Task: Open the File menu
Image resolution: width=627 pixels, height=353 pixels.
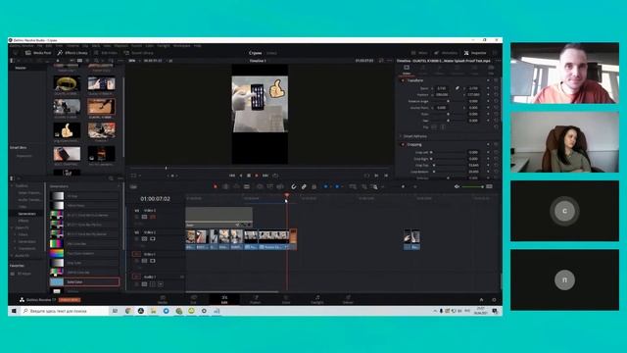Action: click(39, 46)
